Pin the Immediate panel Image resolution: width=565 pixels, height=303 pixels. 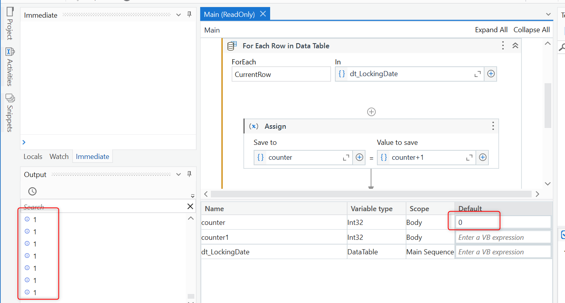189,15
